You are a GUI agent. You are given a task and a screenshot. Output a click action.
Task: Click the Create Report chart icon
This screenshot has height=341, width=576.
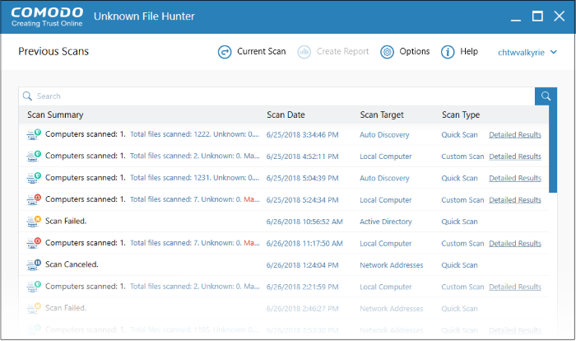tap(304, 52)
